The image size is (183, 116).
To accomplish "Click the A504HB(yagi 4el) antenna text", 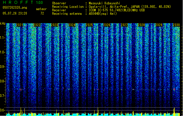I will point(103,14).
